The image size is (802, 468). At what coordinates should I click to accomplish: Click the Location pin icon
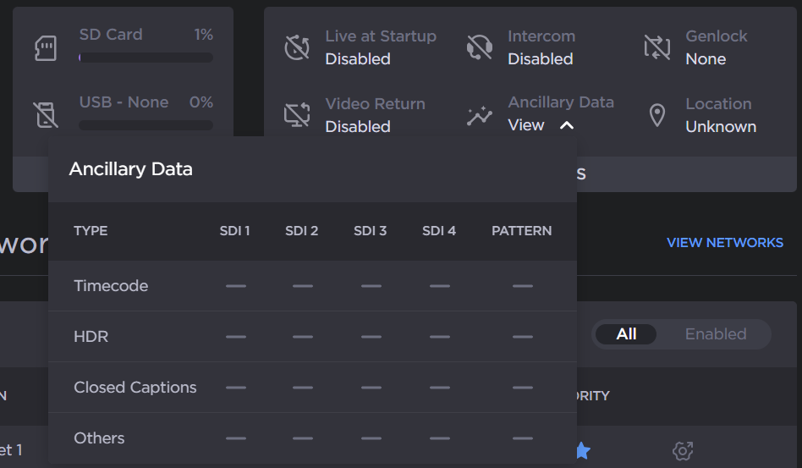point(656,115)
